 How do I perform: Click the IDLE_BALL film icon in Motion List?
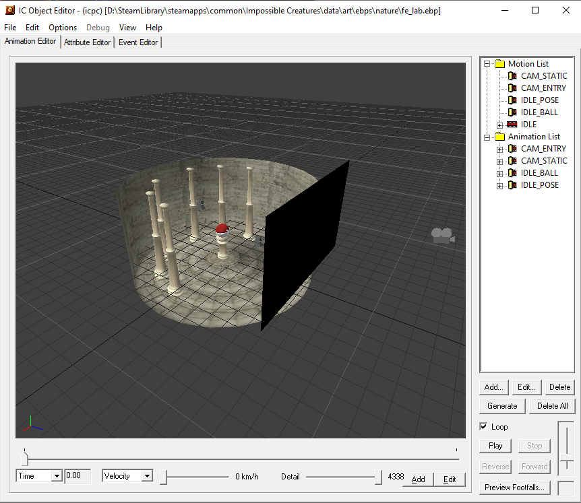[x=512, y=112]
